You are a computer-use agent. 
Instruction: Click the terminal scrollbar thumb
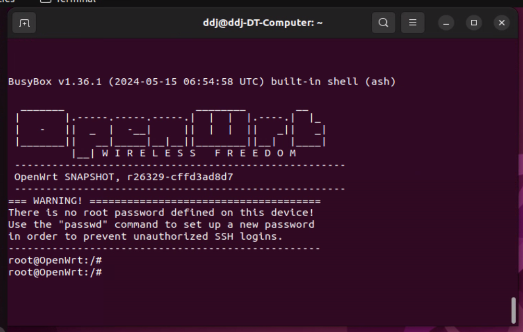pyautogui.click(x=514, y=310)
